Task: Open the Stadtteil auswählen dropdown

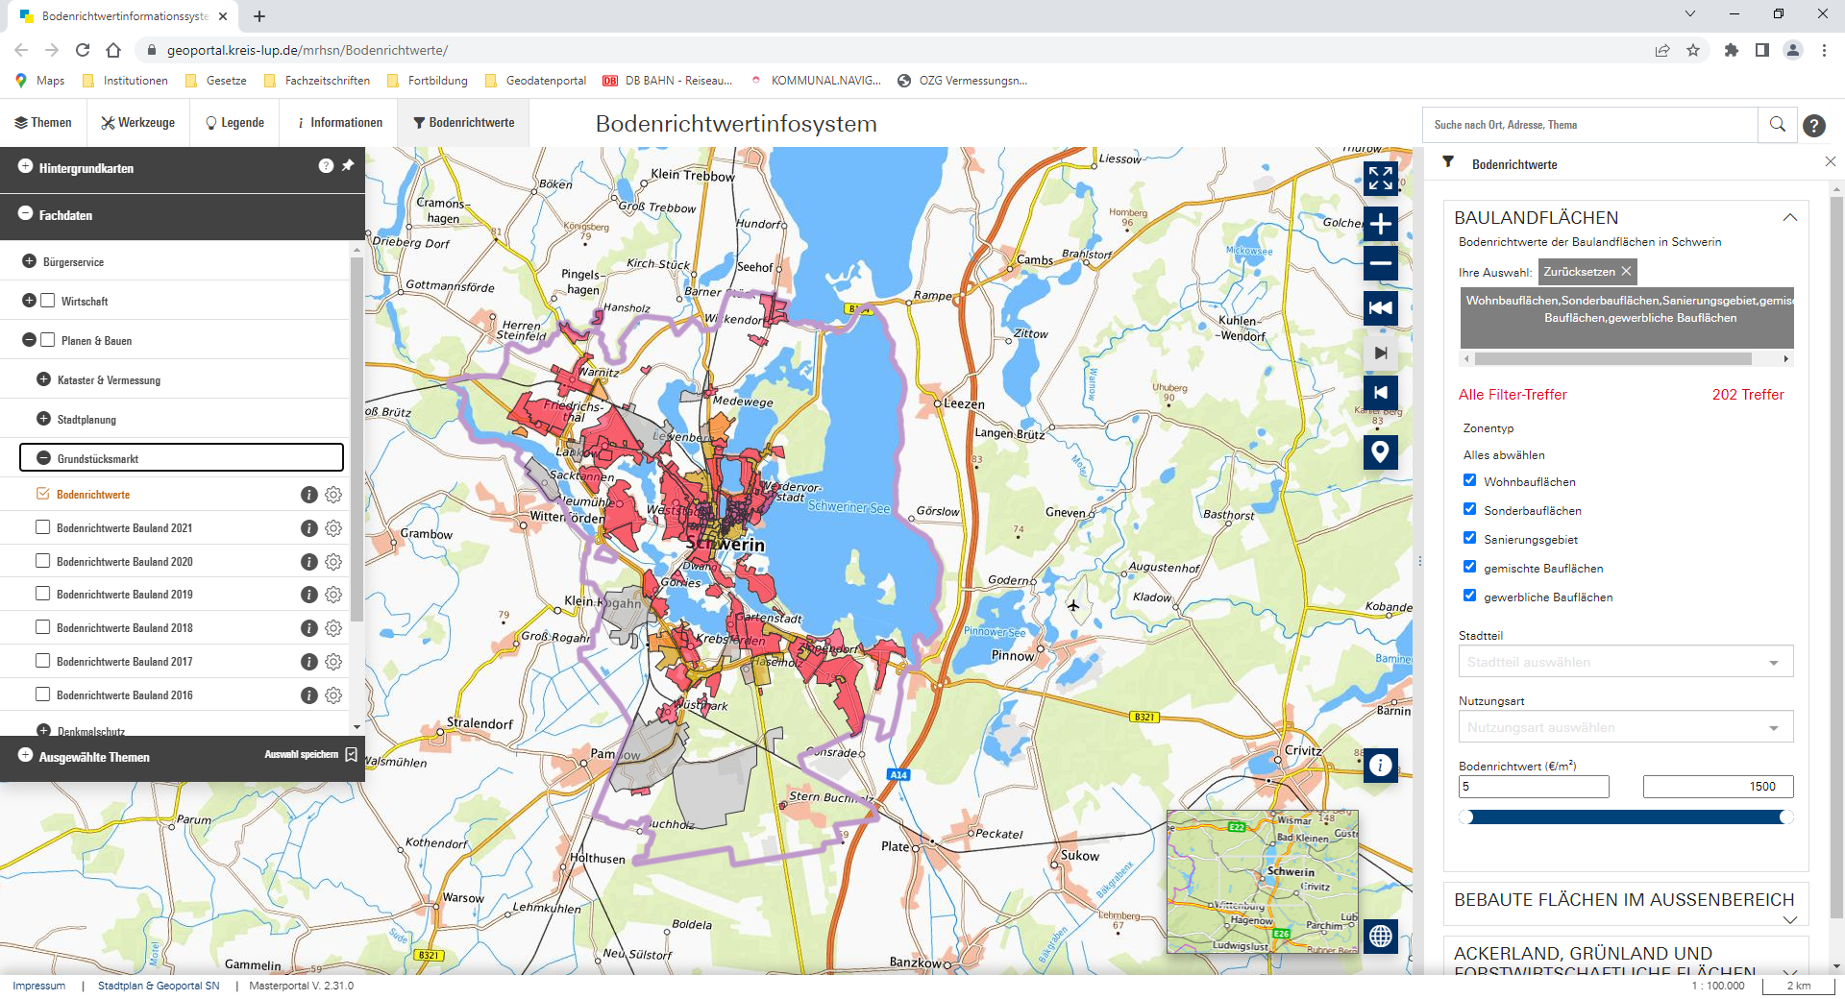Action: click(1626, 662)
